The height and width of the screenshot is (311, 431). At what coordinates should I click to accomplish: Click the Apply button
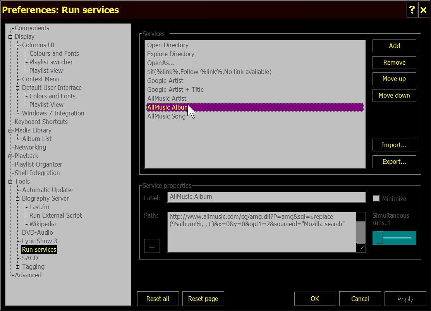pyautogui.click(x=405, y=299)
